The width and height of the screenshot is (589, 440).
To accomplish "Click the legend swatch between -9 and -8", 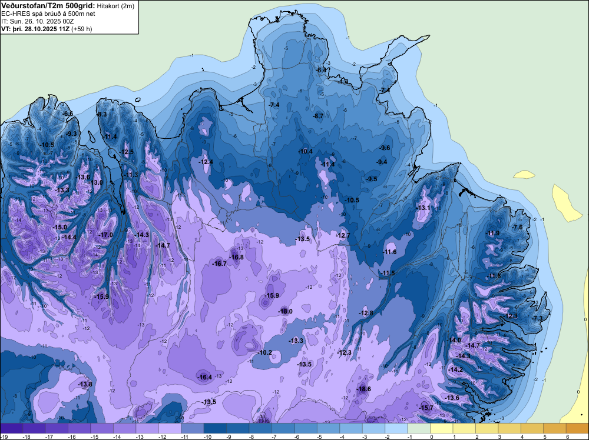I will pos(238,428).
